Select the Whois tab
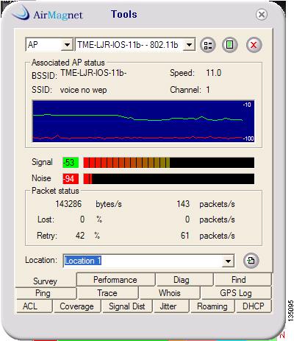The image size is (294, 341). 169,293
